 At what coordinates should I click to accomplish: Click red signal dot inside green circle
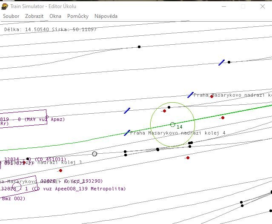[x=164, y=111]
